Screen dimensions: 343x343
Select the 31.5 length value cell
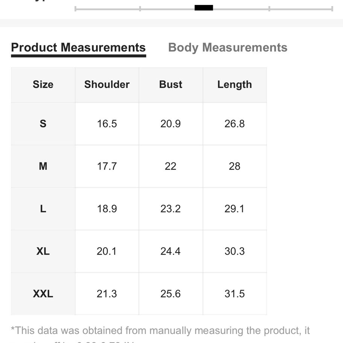[x=235, y=294]
